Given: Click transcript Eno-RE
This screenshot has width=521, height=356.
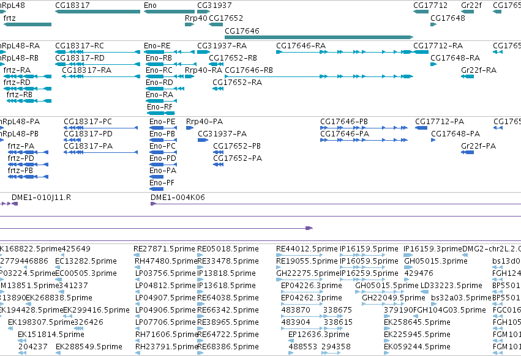Looking at the screenshot, I should pos(169,52).
